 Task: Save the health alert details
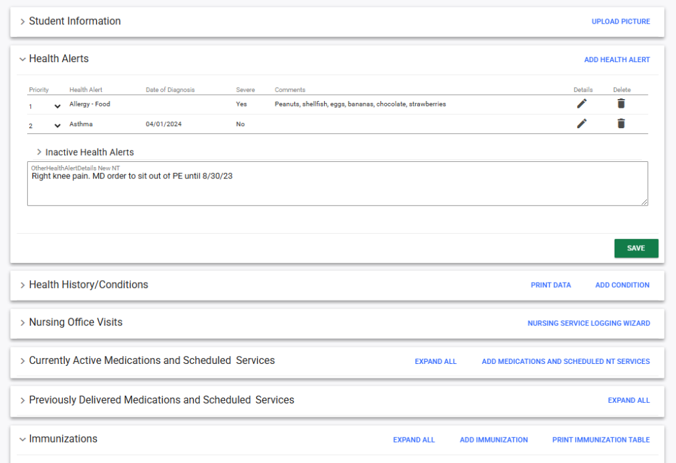click(636, 248)
